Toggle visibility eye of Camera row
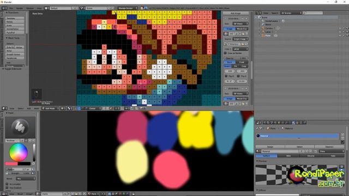Viewport: 349px width, 196px height. pos(340,28)
